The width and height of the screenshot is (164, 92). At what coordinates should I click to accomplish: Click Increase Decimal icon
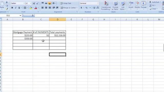pos(94,8)
